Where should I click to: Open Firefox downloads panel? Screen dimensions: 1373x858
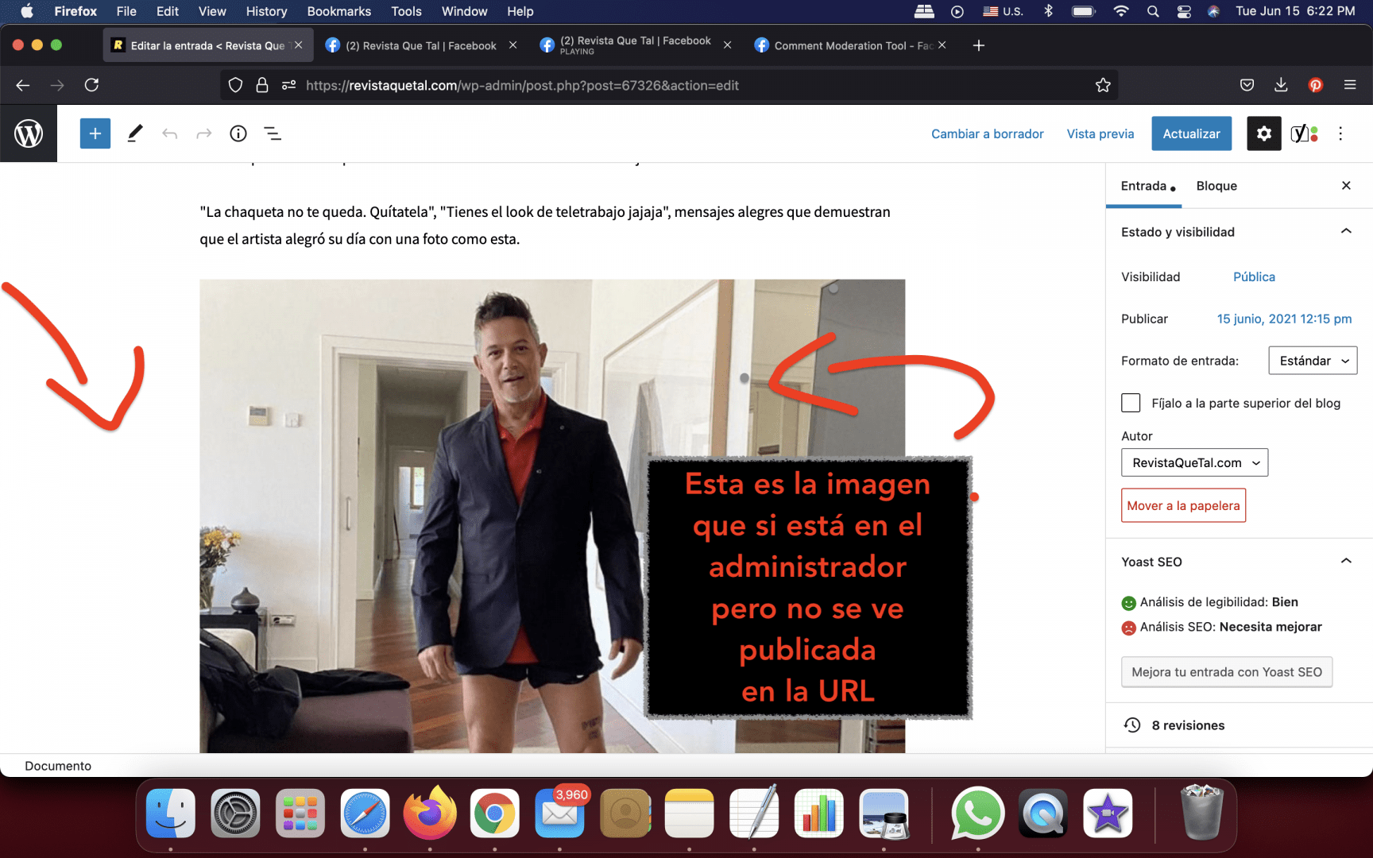(x=1281, y=85)
